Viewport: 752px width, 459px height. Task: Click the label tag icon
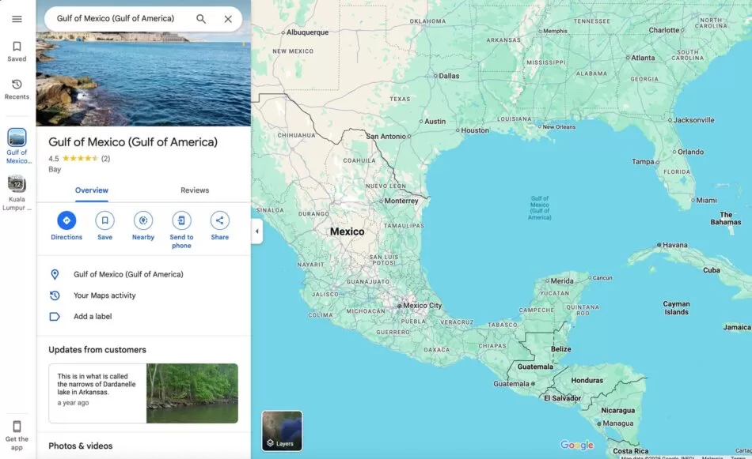point(55,316)
